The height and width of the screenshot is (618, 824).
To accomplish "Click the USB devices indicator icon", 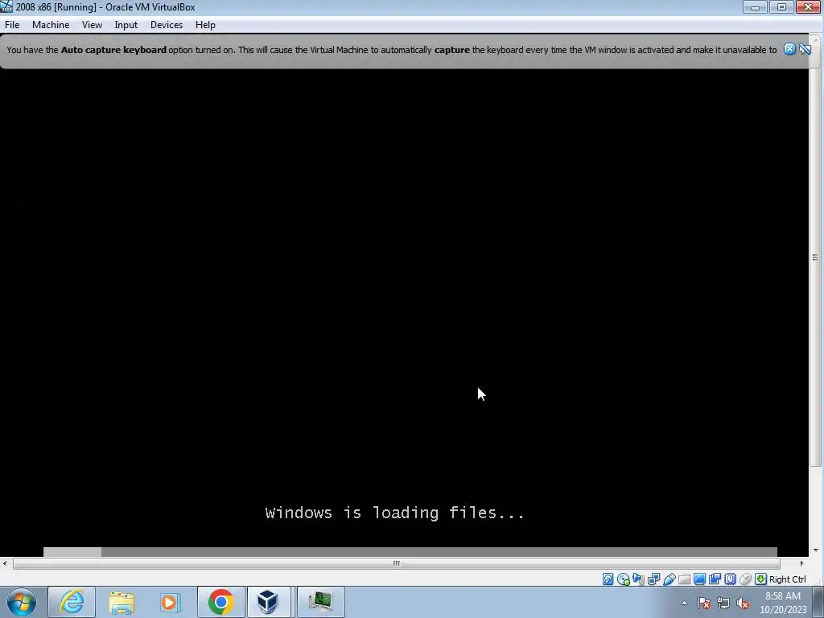I will point(669,579).
